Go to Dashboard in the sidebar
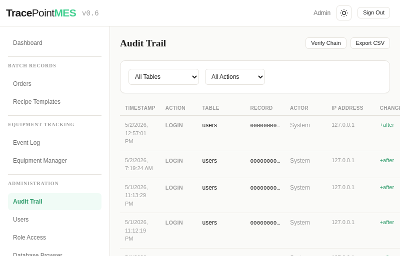This screenshot has width=400, height=256. point(54,43)
